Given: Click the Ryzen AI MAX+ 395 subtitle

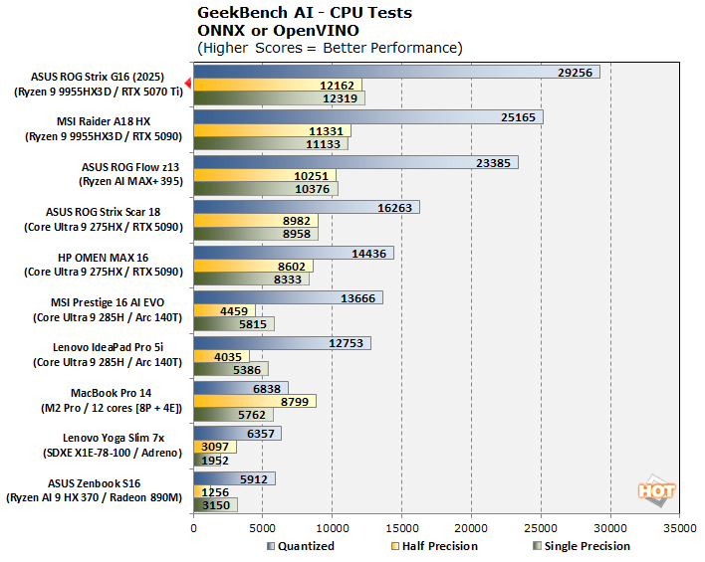Looking at the screenshot, I should point(130,181).
